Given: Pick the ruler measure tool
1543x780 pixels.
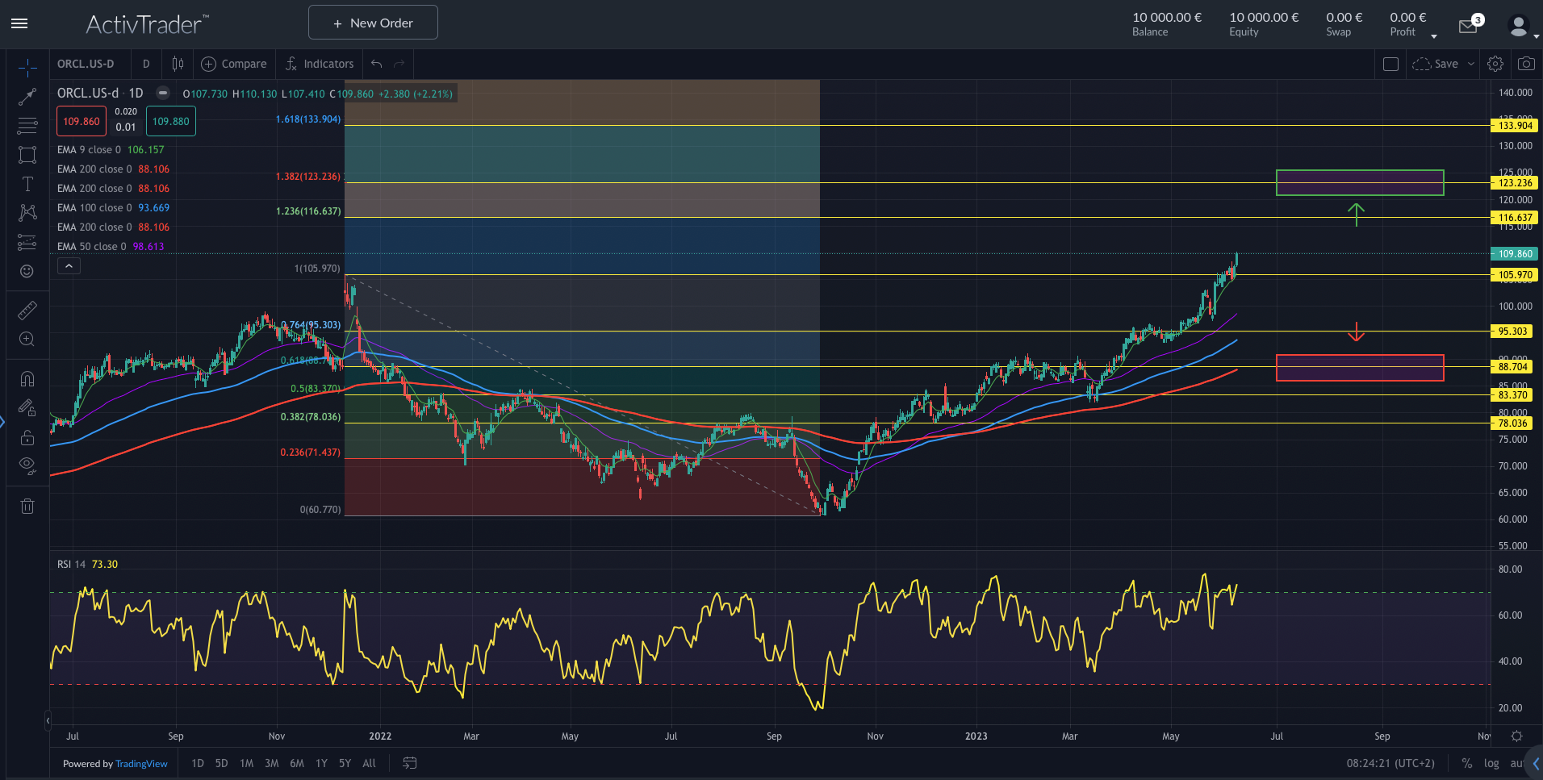Looking at the screenshot, I should 27,310.
